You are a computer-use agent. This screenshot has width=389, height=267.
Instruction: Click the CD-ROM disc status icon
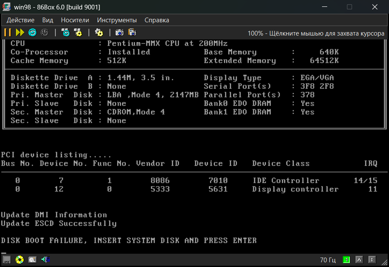coord(20,260)
